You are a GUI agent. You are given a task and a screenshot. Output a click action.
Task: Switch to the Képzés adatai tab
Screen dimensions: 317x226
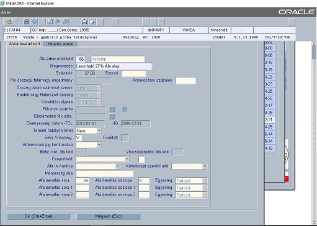click(x=60, y=44)
